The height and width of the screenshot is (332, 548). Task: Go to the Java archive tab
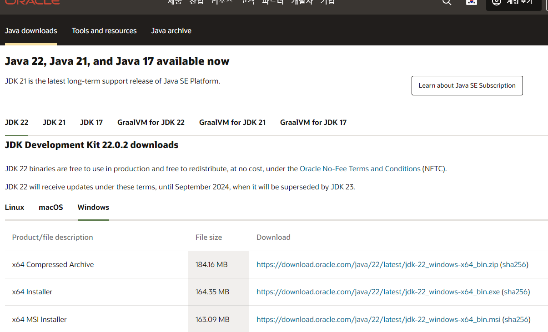(x=171, y=31)
